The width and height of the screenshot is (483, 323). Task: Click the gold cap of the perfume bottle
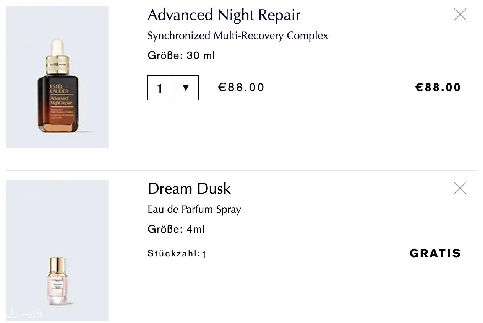tap(57, 264)
